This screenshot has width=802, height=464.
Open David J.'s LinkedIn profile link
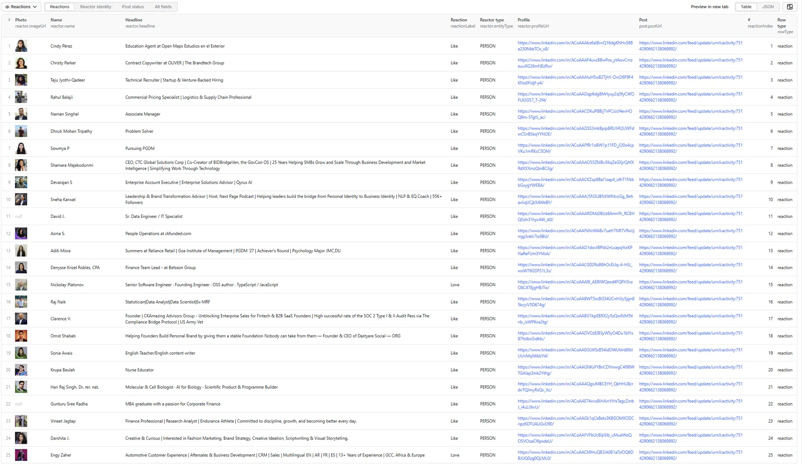point(576,217)
